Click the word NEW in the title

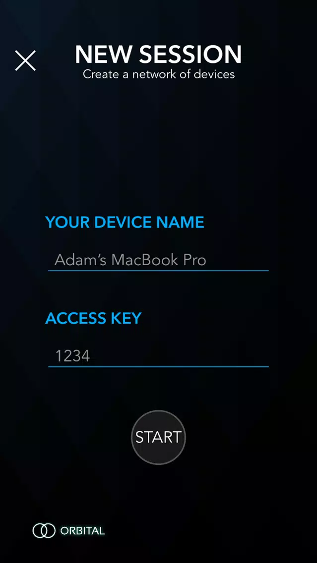(105, 55)
